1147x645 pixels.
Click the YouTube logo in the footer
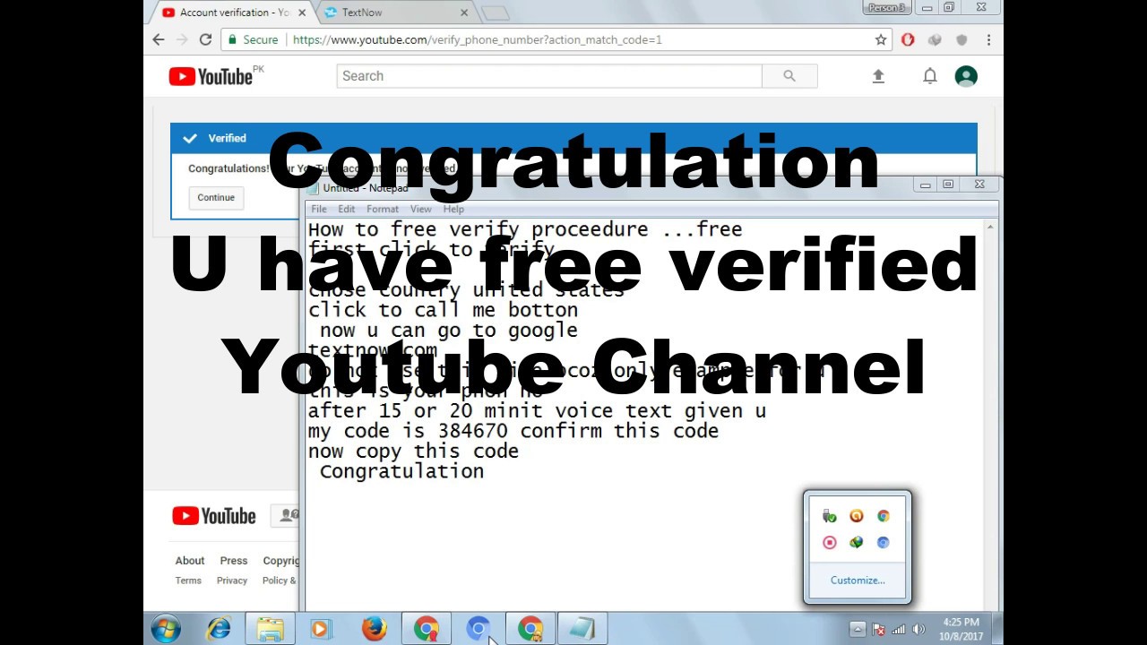[214, 516]
